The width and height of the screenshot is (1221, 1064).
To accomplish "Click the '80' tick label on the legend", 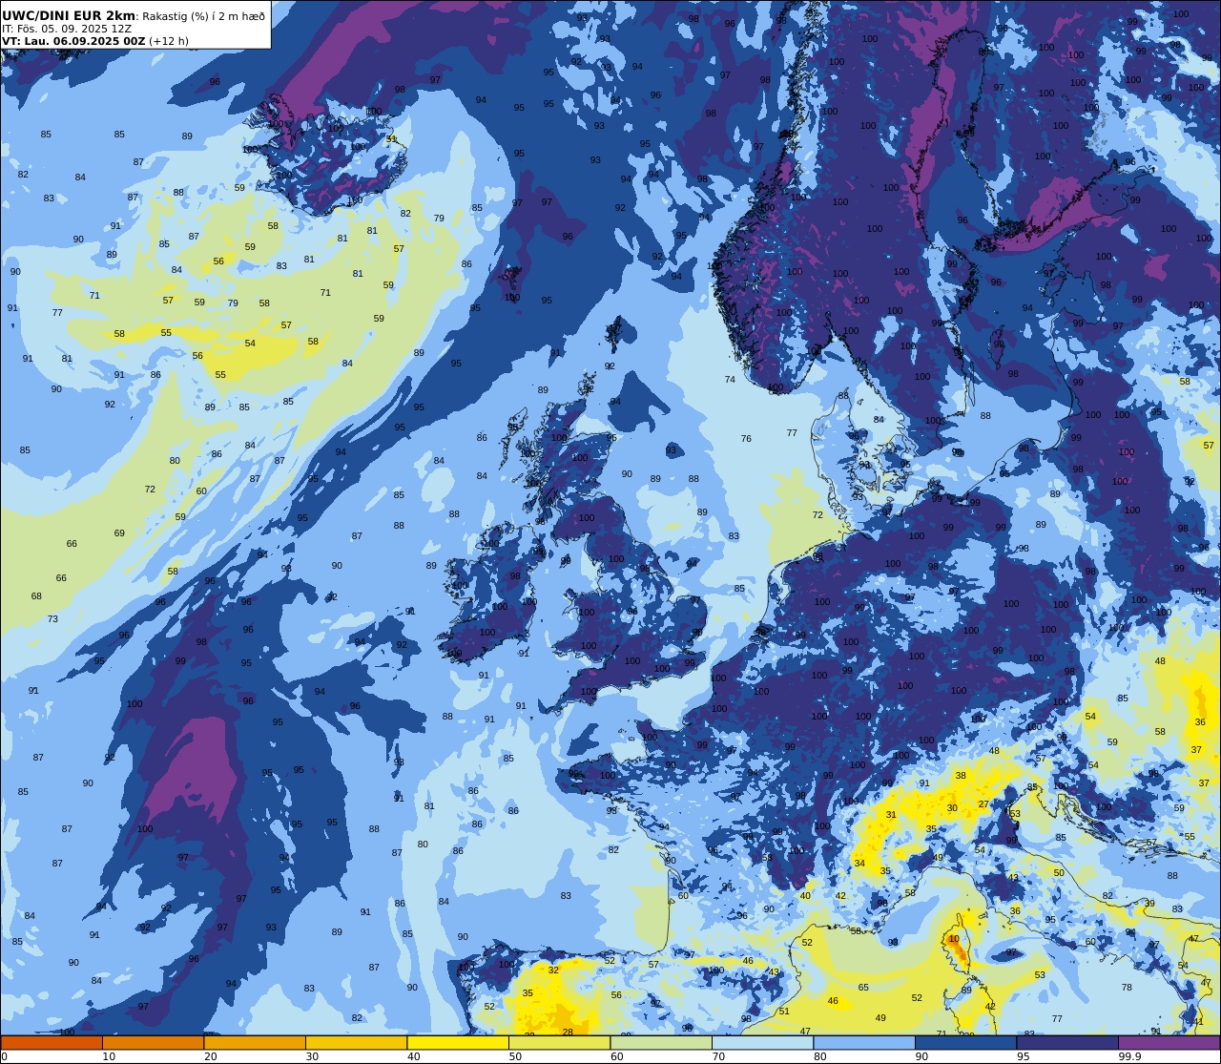I will 820,1056.
